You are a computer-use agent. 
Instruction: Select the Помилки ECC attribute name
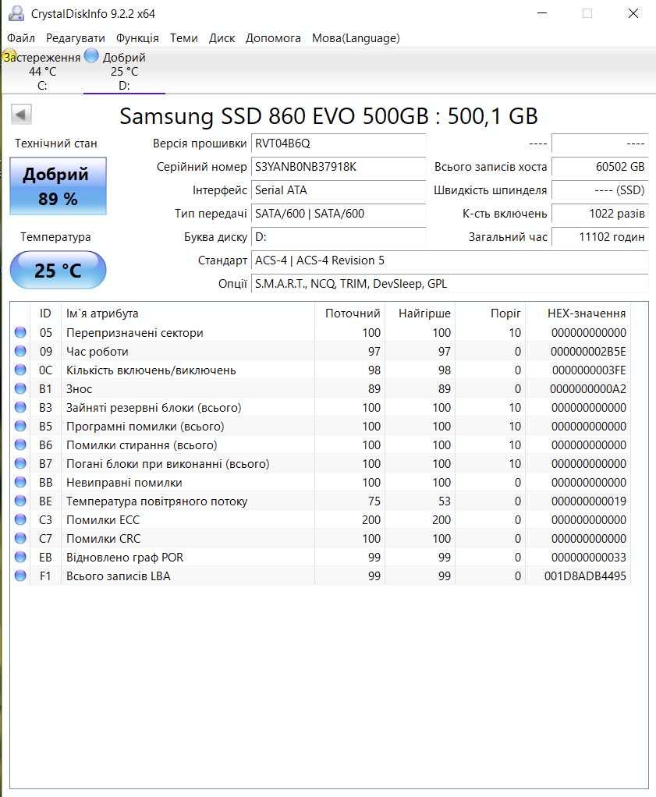coord(103,520)
